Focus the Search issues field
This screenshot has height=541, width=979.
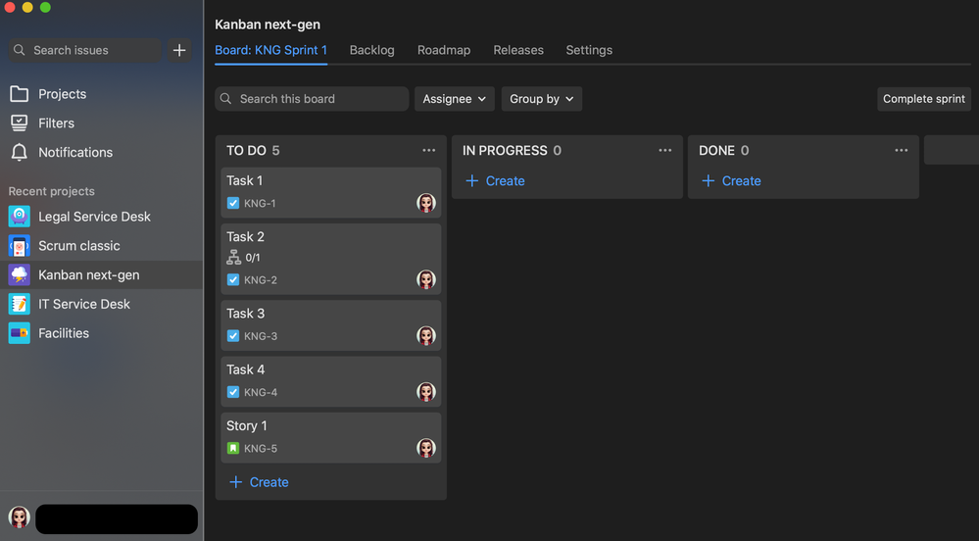click(85, 50)
